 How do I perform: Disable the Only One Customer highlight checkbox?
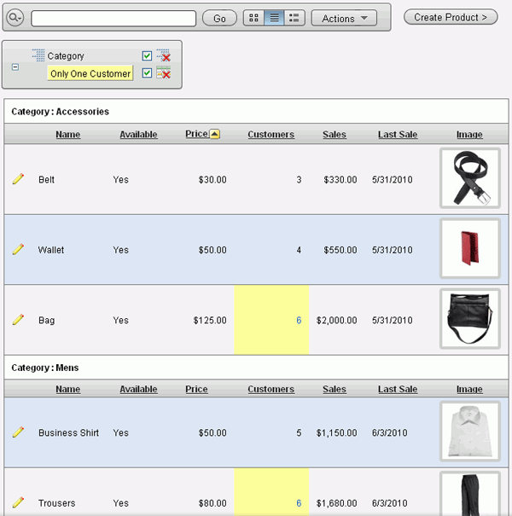(x=147, y=72)
